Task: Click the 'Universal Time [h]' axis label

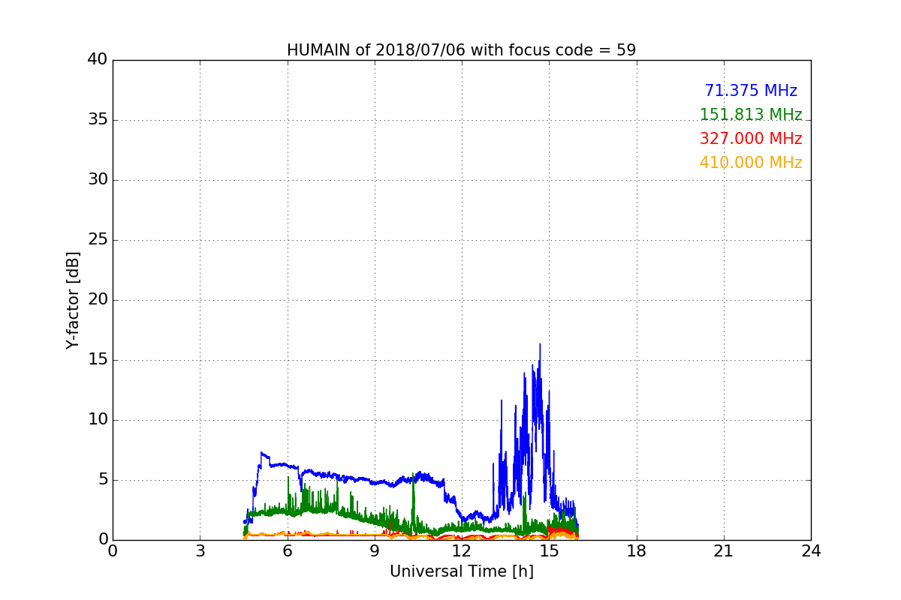Action: [461, 571]
